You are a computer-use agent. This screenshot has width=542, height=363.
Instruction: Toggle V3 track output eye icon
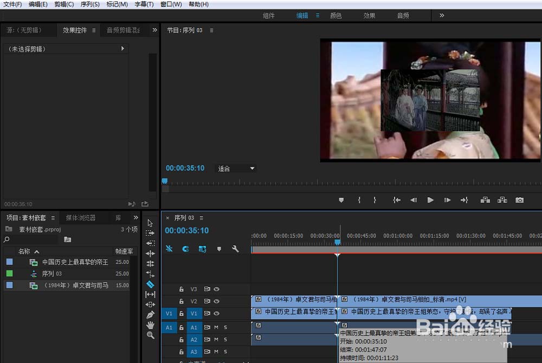[217, 289]
